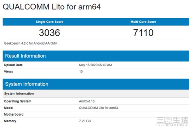Image resolution: width=189 pixels, height=127 pixels.
Task: Click the gray System Information subheader row
Action: 96,94
